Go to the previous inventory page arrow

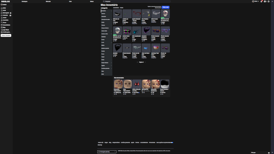click(x=137, y=62)
